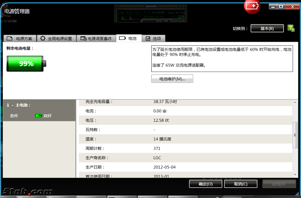301x198 pixels.
Task: Select the 1 - 主电池 entry
Action: 39,110
